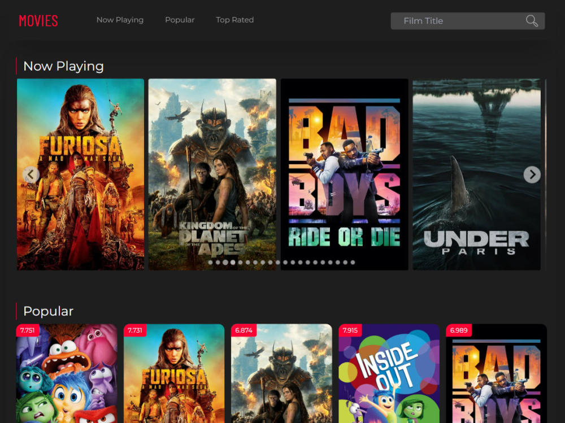Click the 7.731 rating badge
The image size is (565, 423).
(x=135, y=330)
